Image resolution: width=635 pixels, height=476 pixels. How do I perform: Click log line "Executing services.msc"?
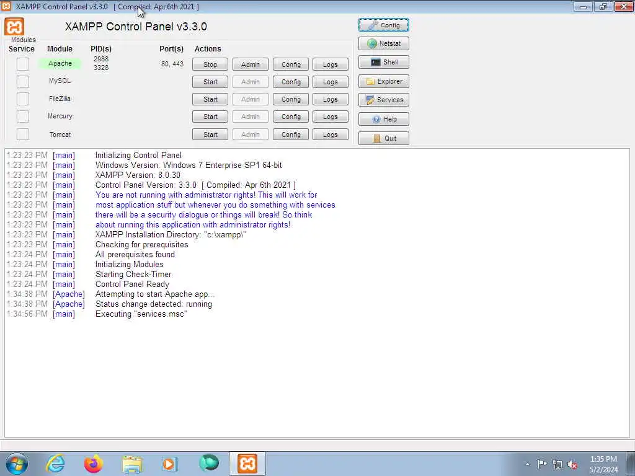click(x=141, y=314)
